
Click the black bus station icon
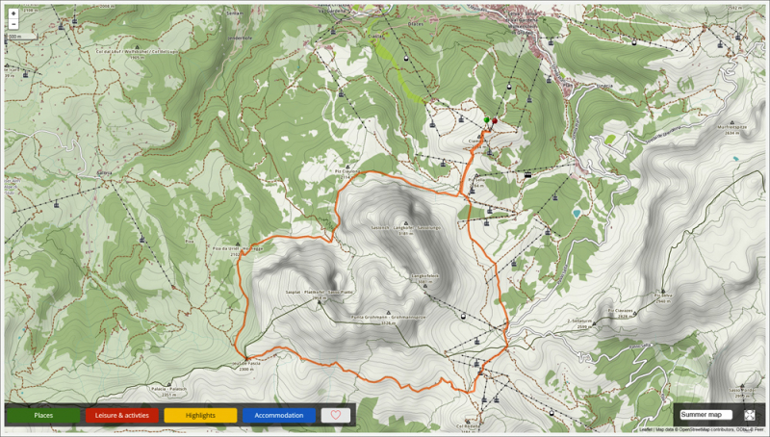click(527, 174)
